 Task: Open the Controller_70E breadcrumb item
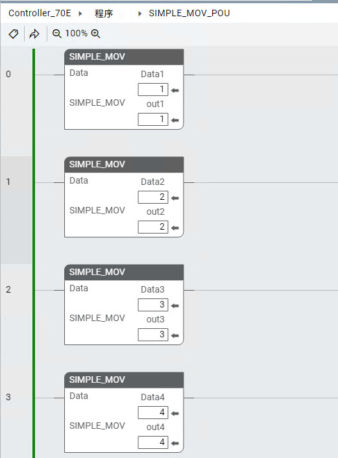coord(40,13)
